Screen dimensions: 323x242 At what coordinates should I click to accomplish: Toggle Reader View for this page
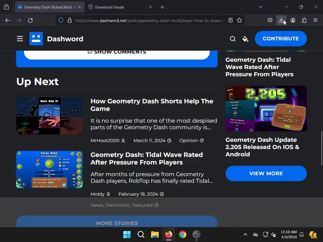[231, 20]
